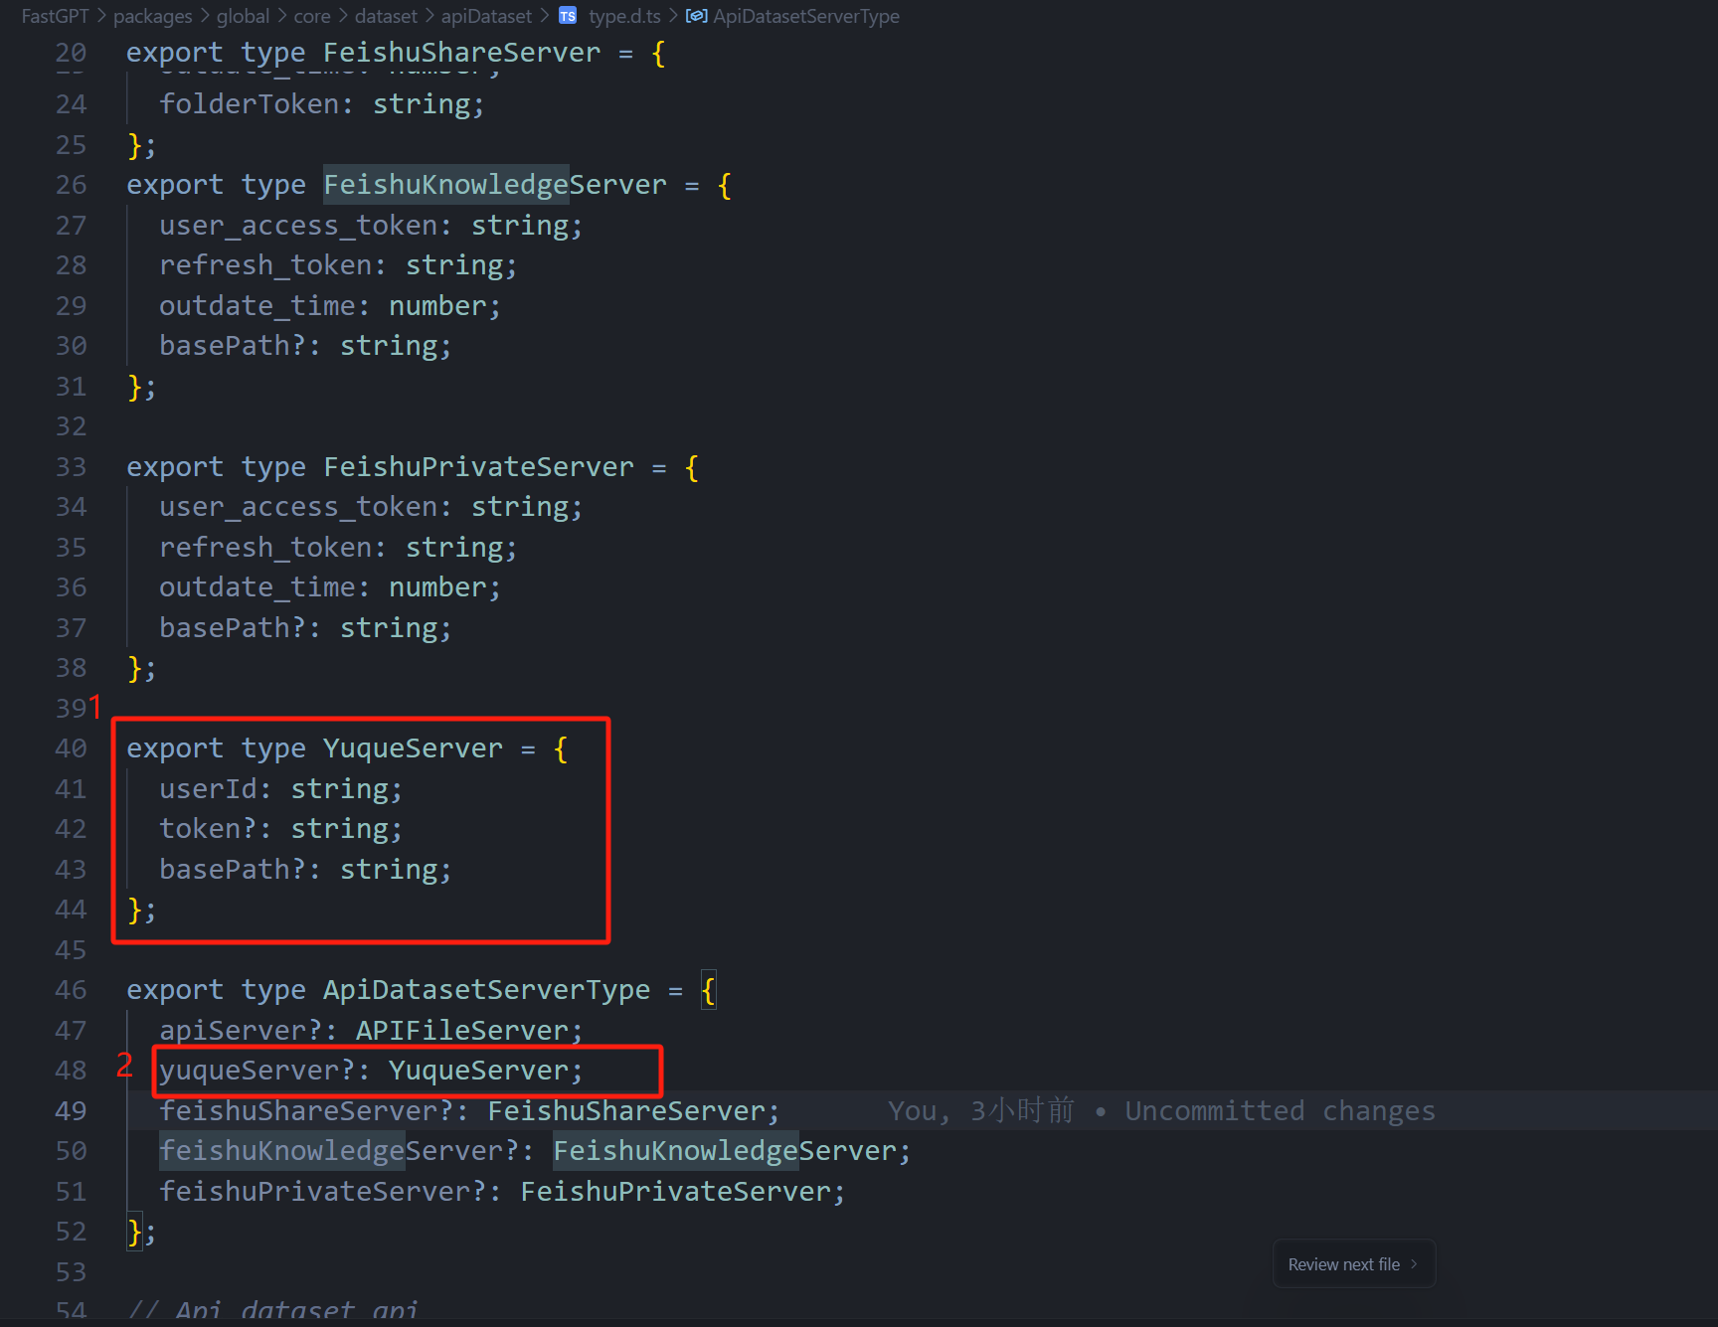This screenshot has height=1327, width=1718.
Task: Select the dataset breadcrumb item
Action: pyautogui.click(x=386, y=16)
